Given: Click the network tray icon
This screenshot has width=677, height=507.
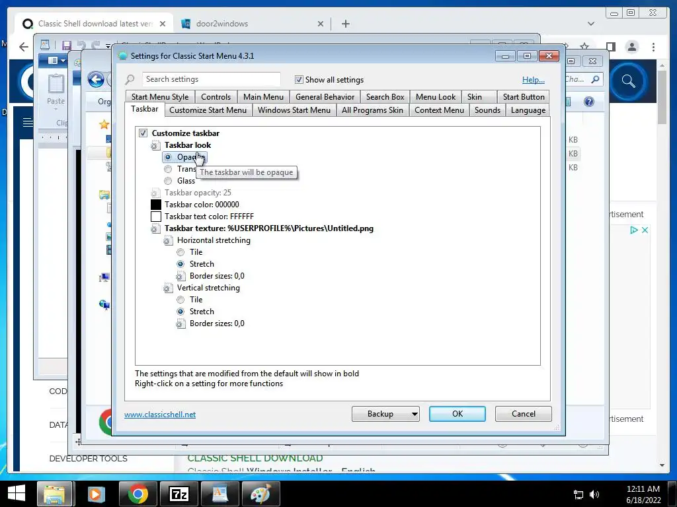Looking at the screenshot, I should (578, 494).
